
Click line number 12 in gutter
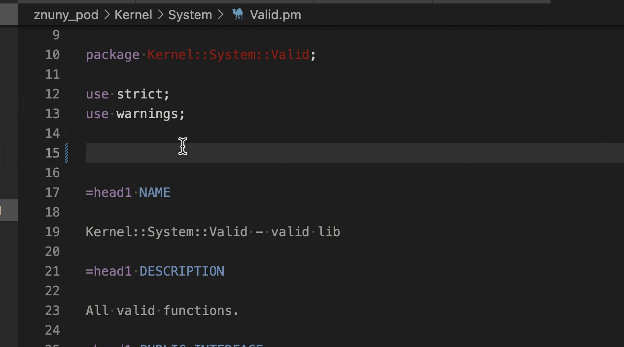(52, 94)
